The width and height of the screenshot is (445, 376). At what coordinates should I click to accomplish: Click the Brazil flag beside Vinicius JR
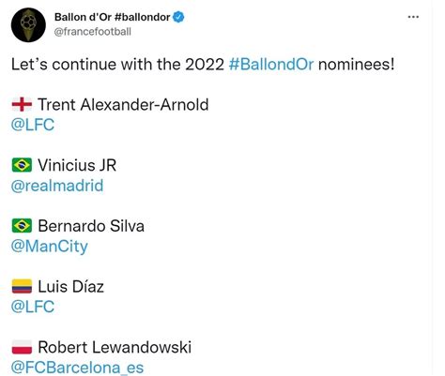(22, 165)
